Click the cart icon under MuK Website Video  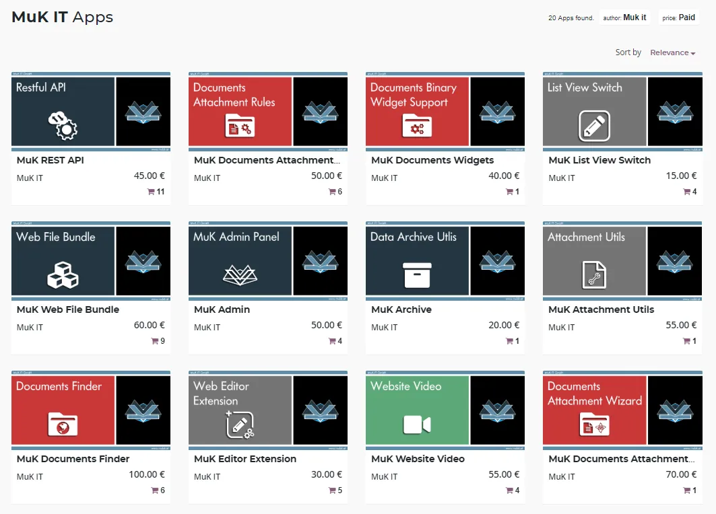(x=509, y=490)
